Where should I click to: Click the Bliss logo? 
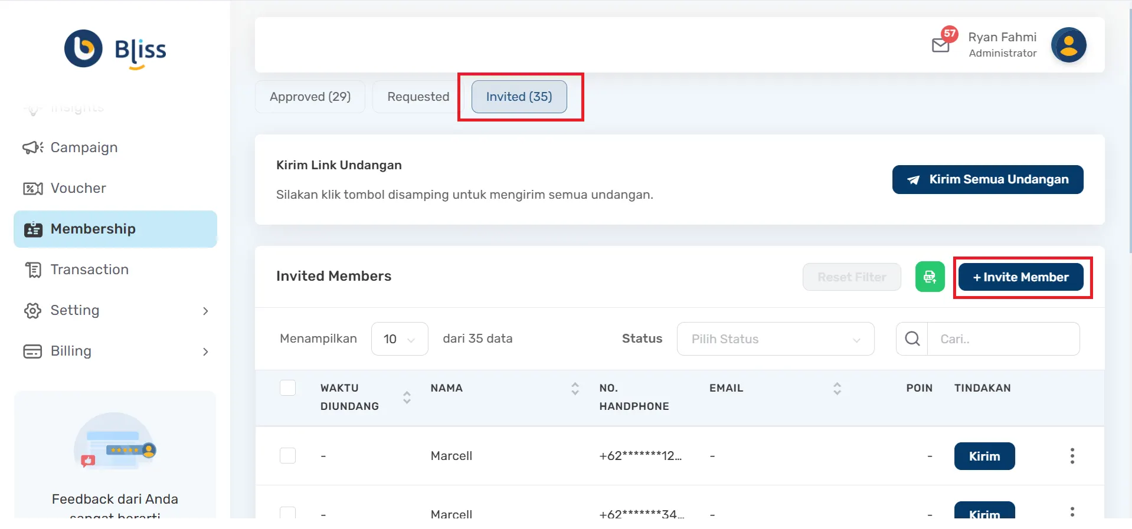pos(115,50)
